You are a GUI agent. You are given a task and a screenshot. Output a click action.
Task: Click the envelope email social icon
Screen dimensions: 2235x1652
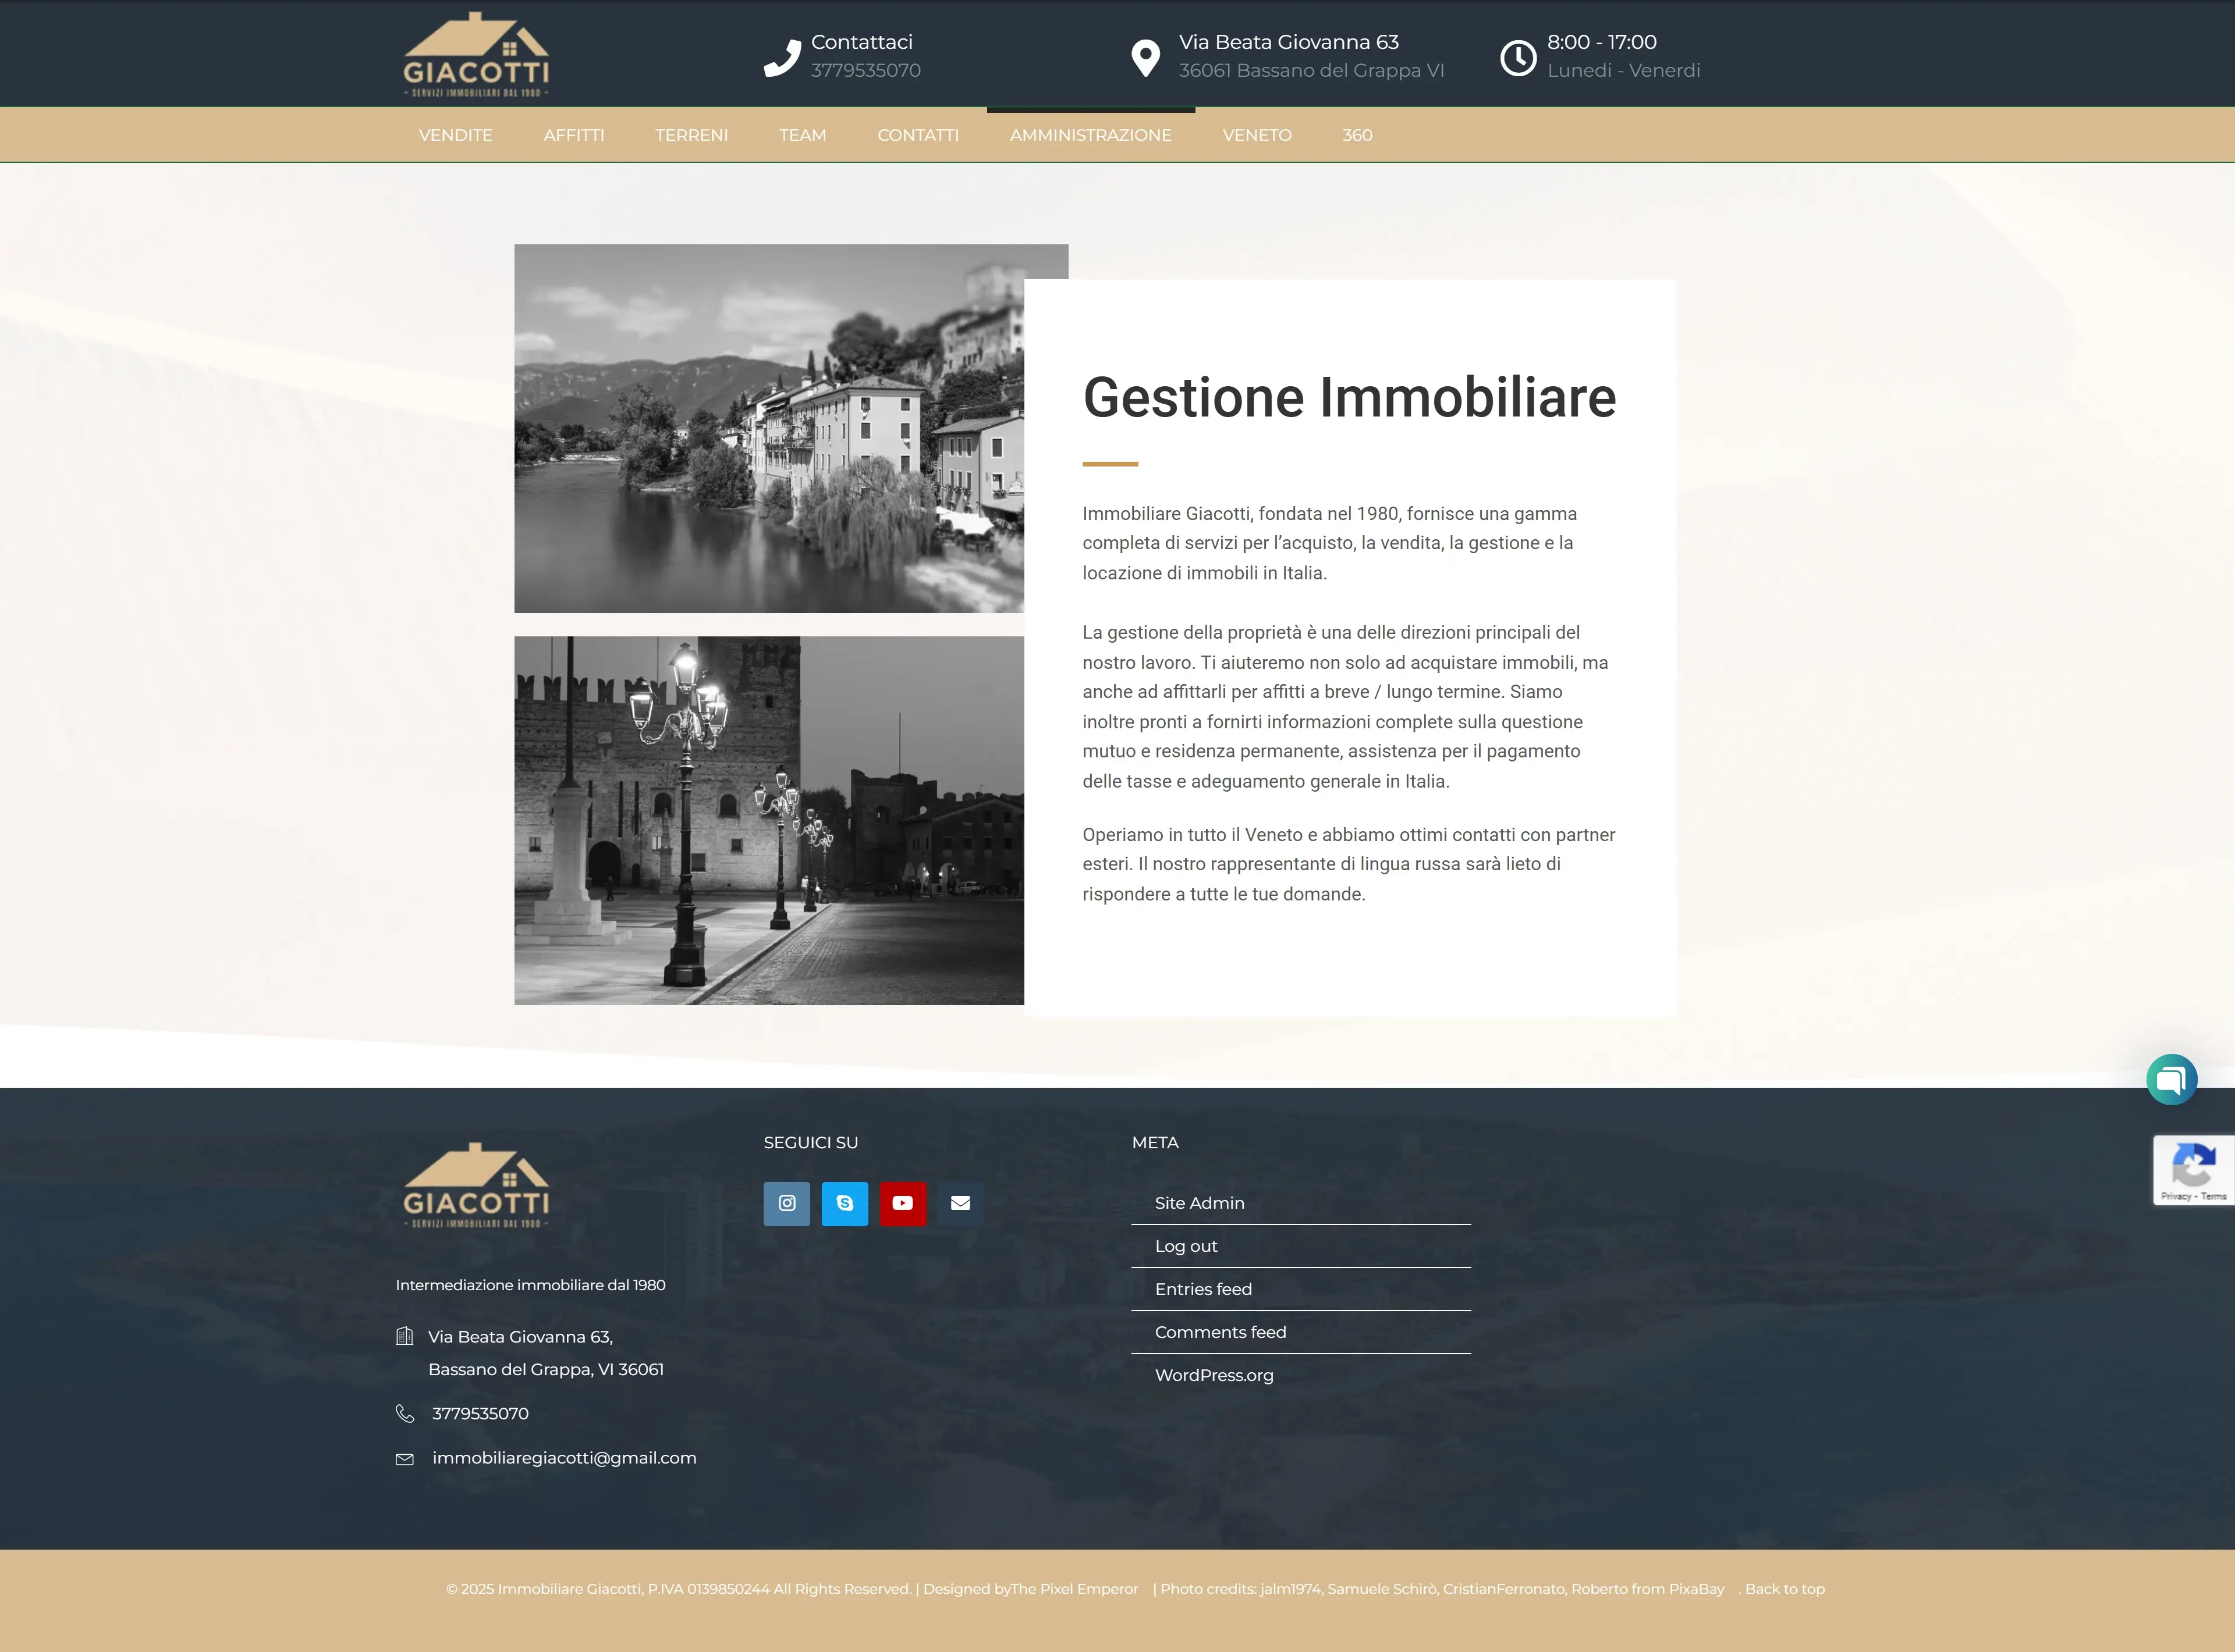(x=959, y=1203)
